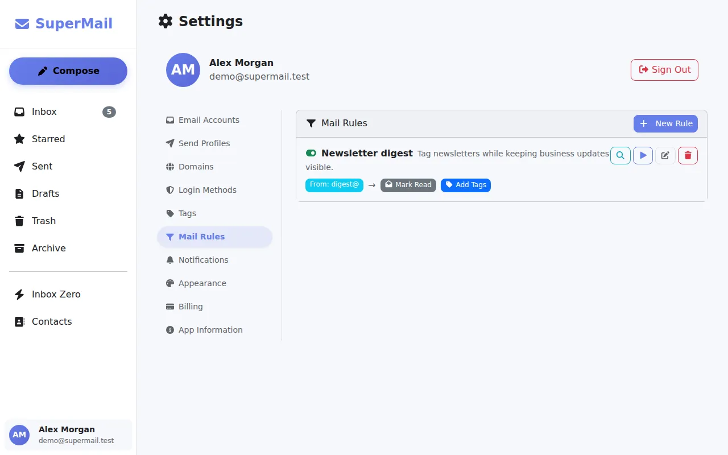The image size is (728, 455).
Task: Toggle the Newsletter digest rule switch
Action: 311,153
